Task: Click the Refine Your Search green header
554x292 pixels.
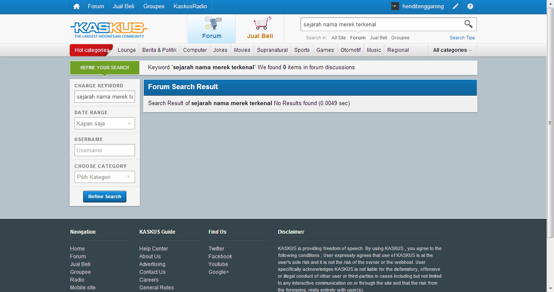Action: (104, 67)
